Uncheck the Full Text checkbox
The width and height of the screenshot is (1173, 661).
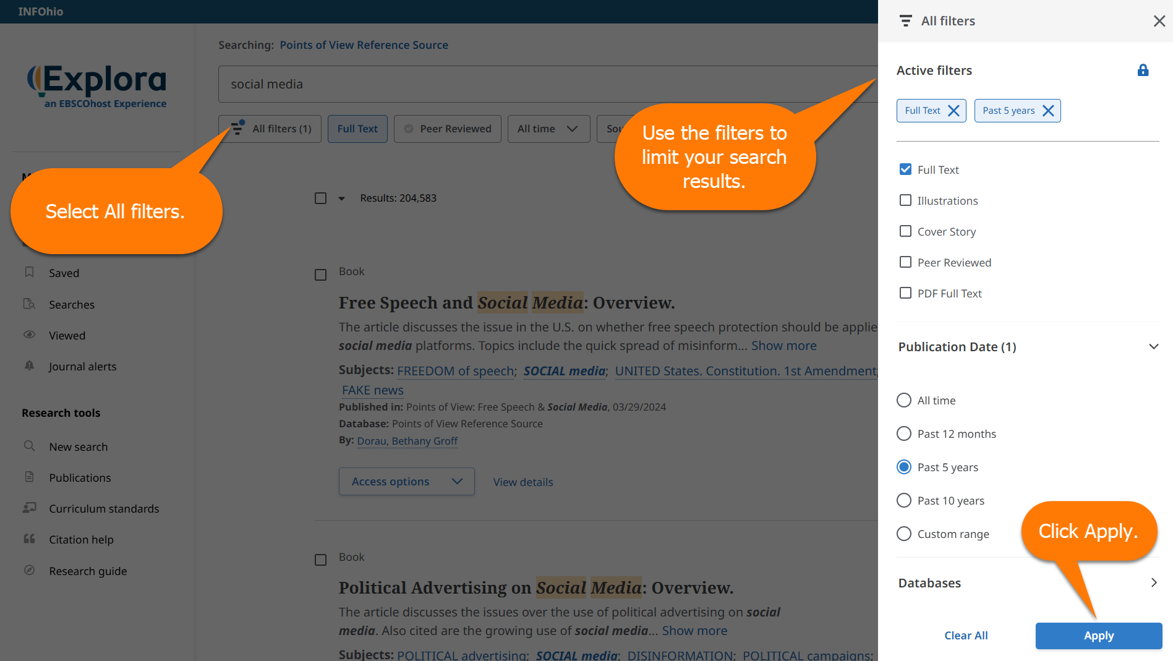(905, 169)
